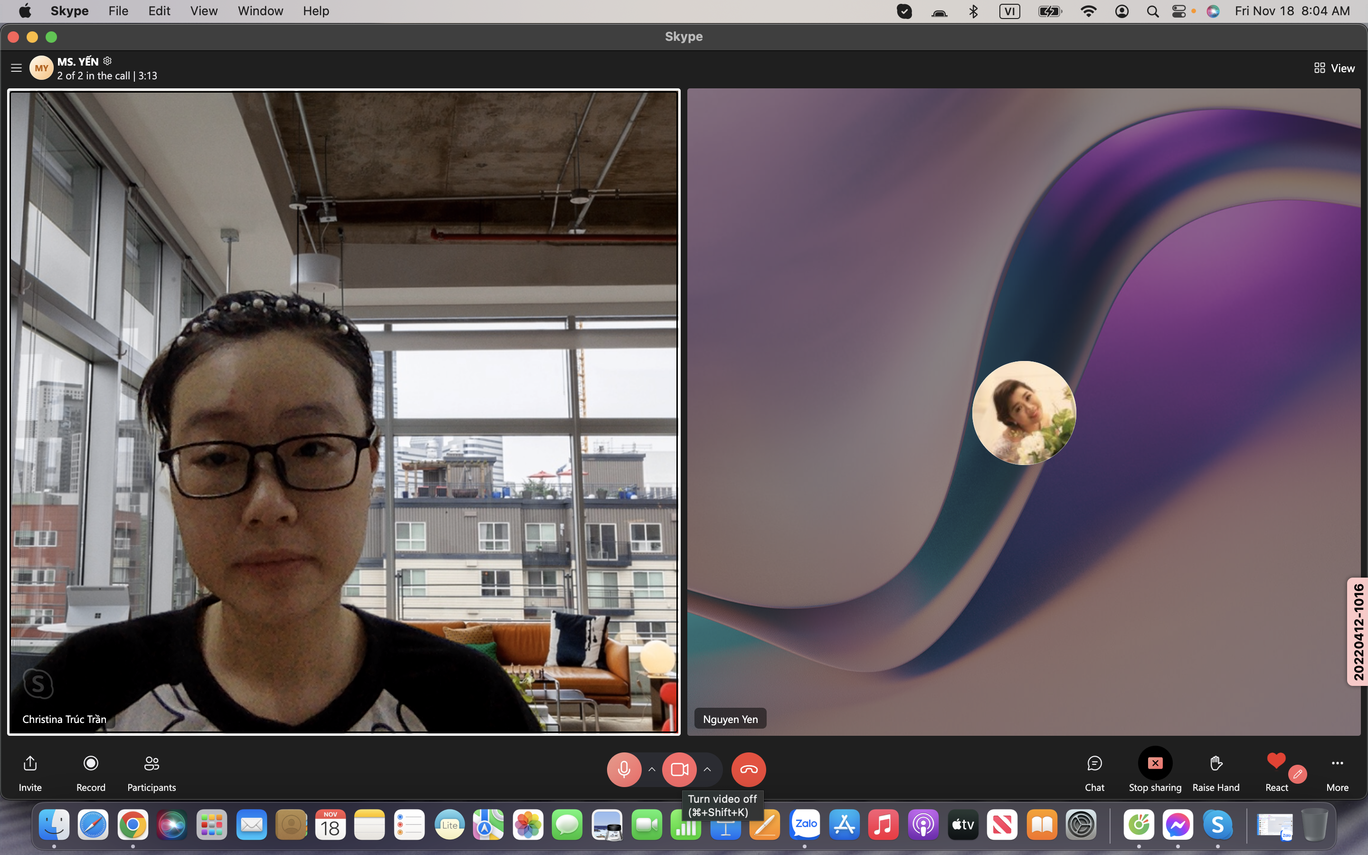Open System Preferences from the Dock
Image resolution: width=1368 pixels, height=855 pixels.
(1082, 826)
